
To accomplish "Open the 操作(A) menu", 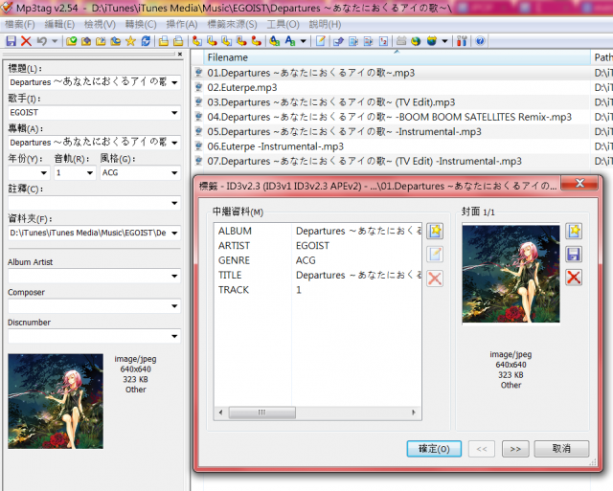I will 181,24.
